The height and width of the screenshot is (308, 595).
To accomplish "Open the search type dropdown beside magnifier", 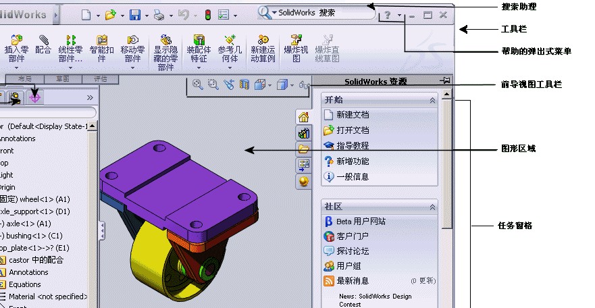I will tap(274, 13).
